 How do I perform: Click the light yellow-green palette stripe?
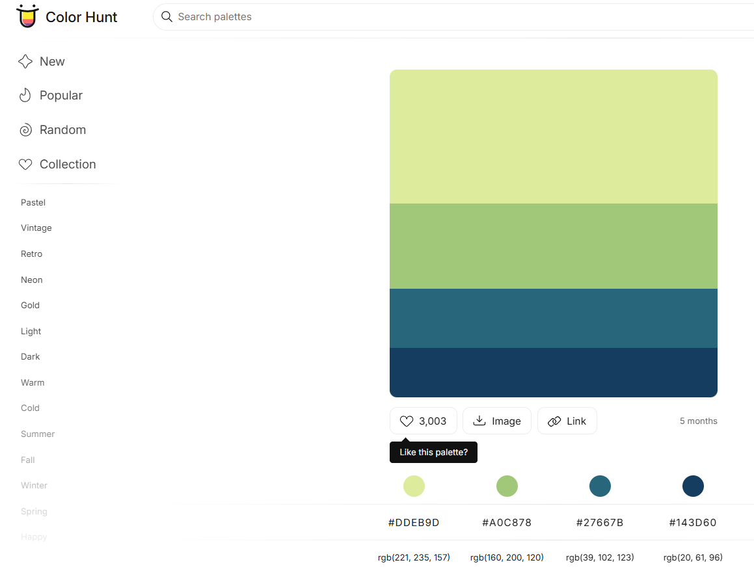coord(554,137)
